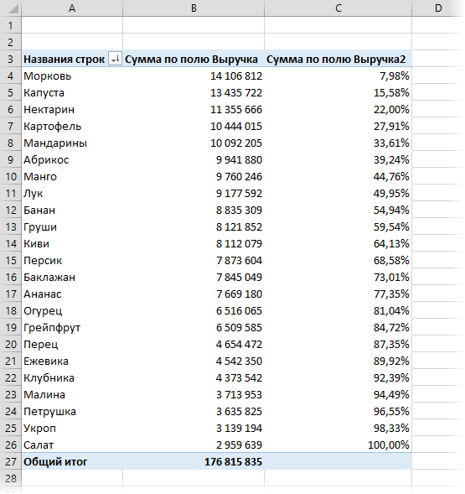Select the revenue value 10 444 015

194,126
